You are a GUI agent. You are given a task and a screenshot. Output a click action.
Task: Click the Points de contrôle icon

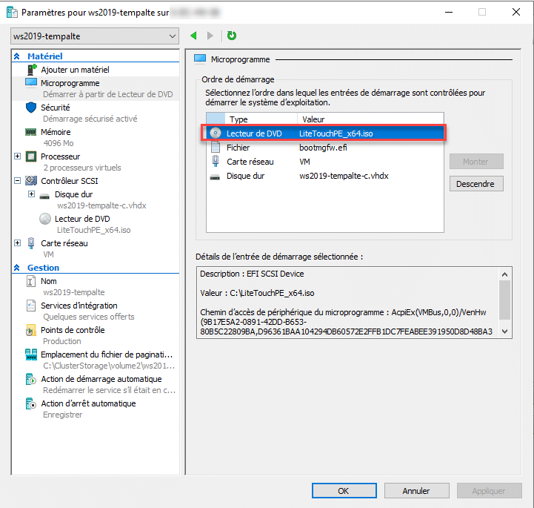point(31,330)
